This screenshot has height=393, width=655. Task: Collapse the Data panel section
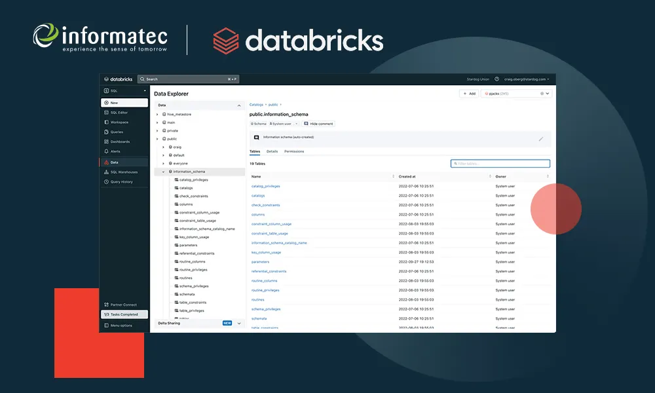(239, 105)
